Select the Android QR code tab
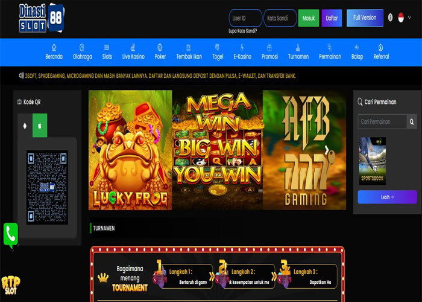 point(25,126)
